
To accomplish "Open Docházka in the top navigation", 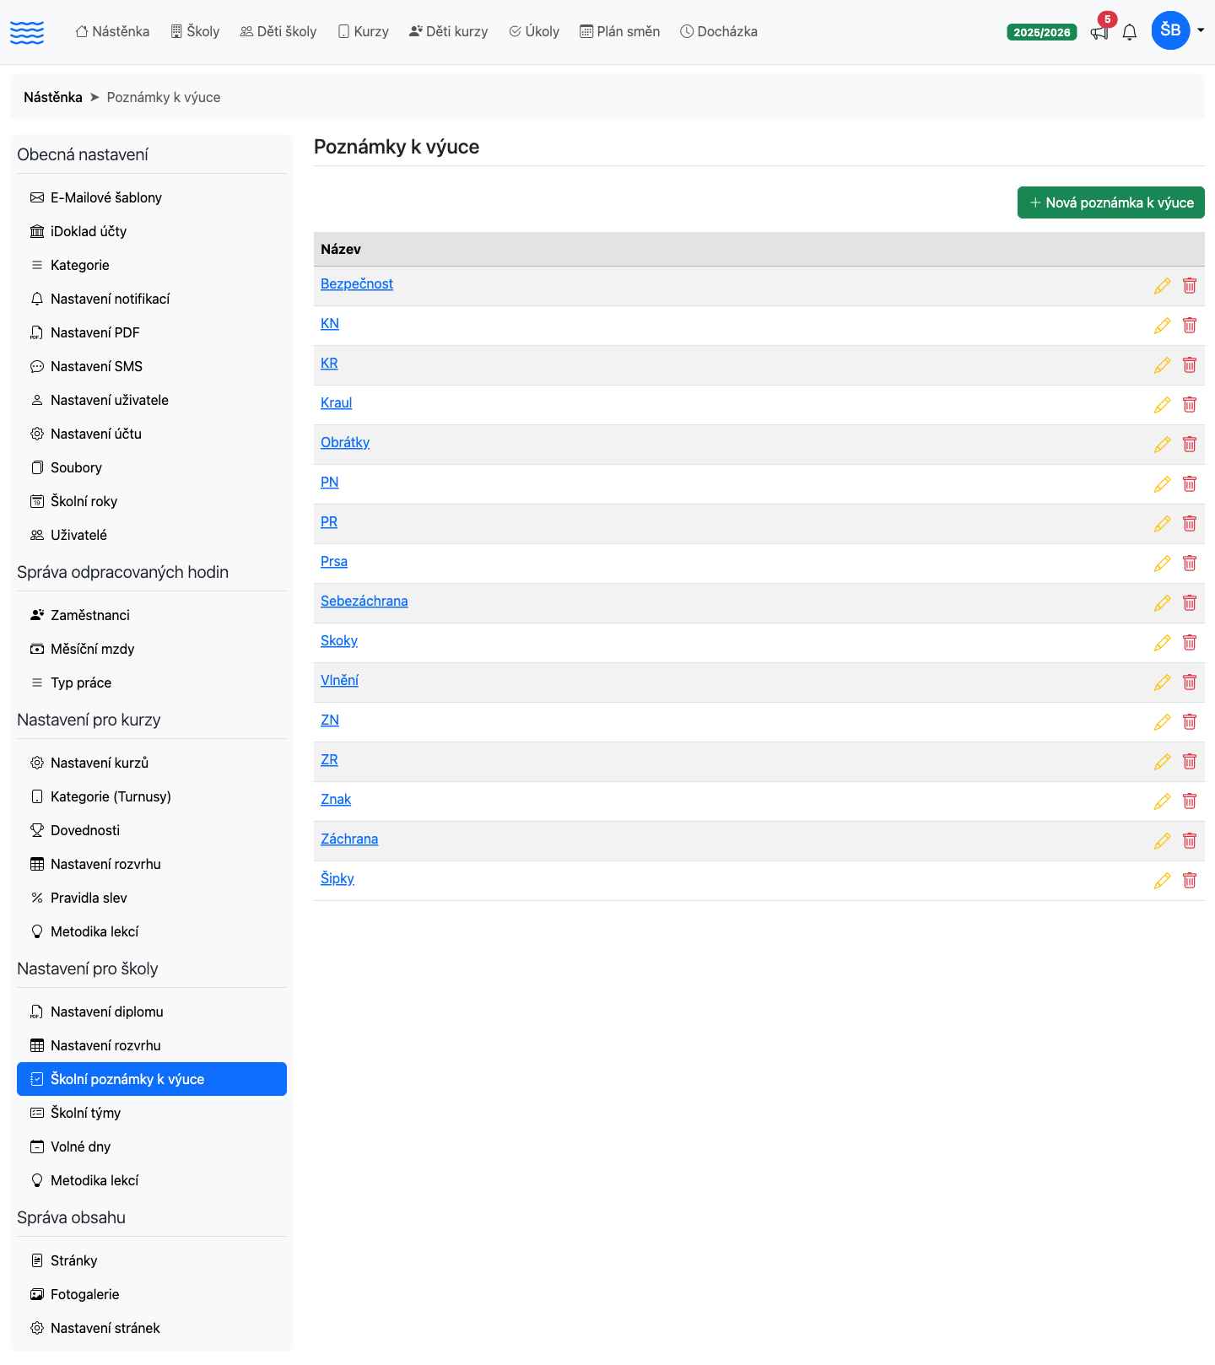I will coord(719,31).
